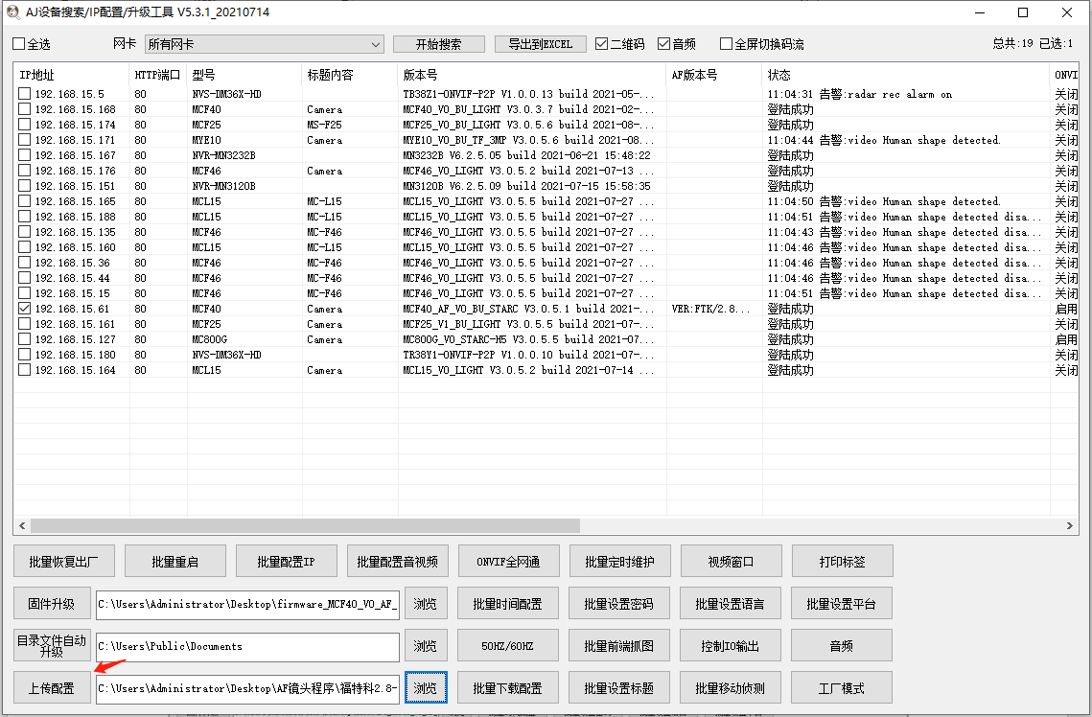
Task: Click 批量恢复出厂 button
Action: point(65,562)
